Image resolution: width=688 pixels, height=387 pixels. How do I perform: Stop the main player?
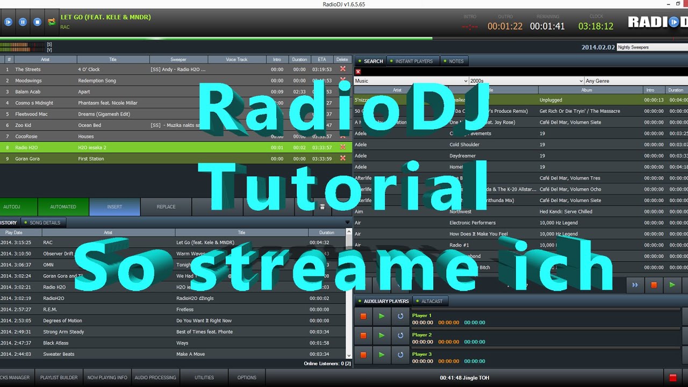(37, 22)
